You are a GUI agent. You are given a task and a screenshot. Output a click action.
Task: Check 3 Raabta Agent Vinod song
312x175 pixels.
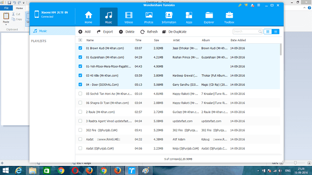coord(80,121)
